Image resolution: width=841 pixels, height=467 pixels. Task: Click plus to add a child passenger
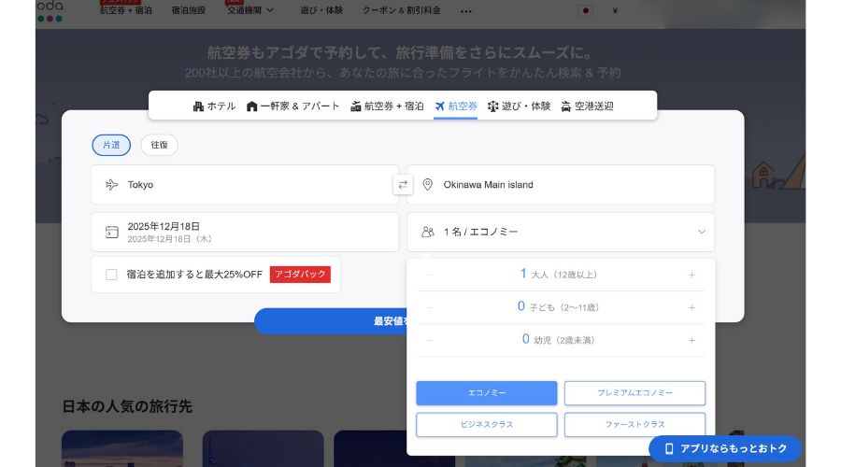tap(692, 307)
